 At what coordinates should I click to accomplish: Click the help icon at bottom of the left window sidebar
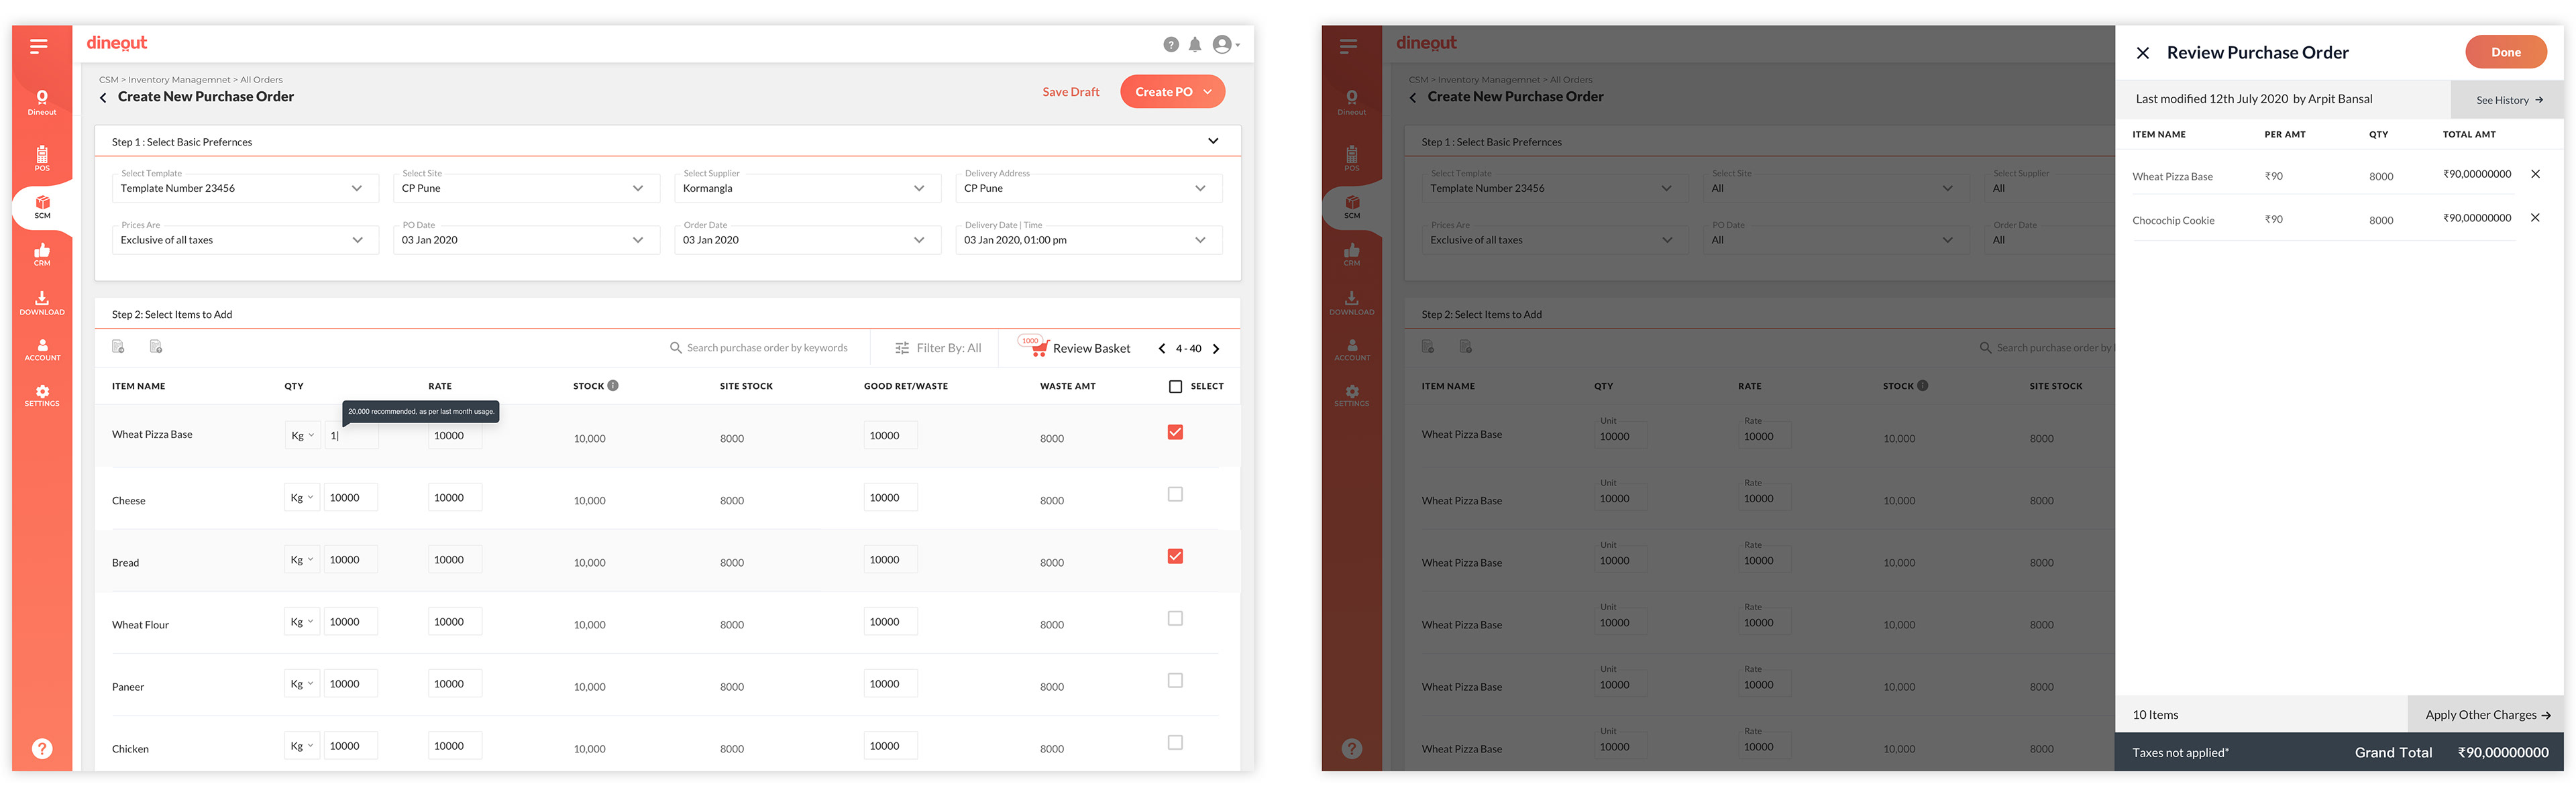pyautogui.click(x=42, y=748)
